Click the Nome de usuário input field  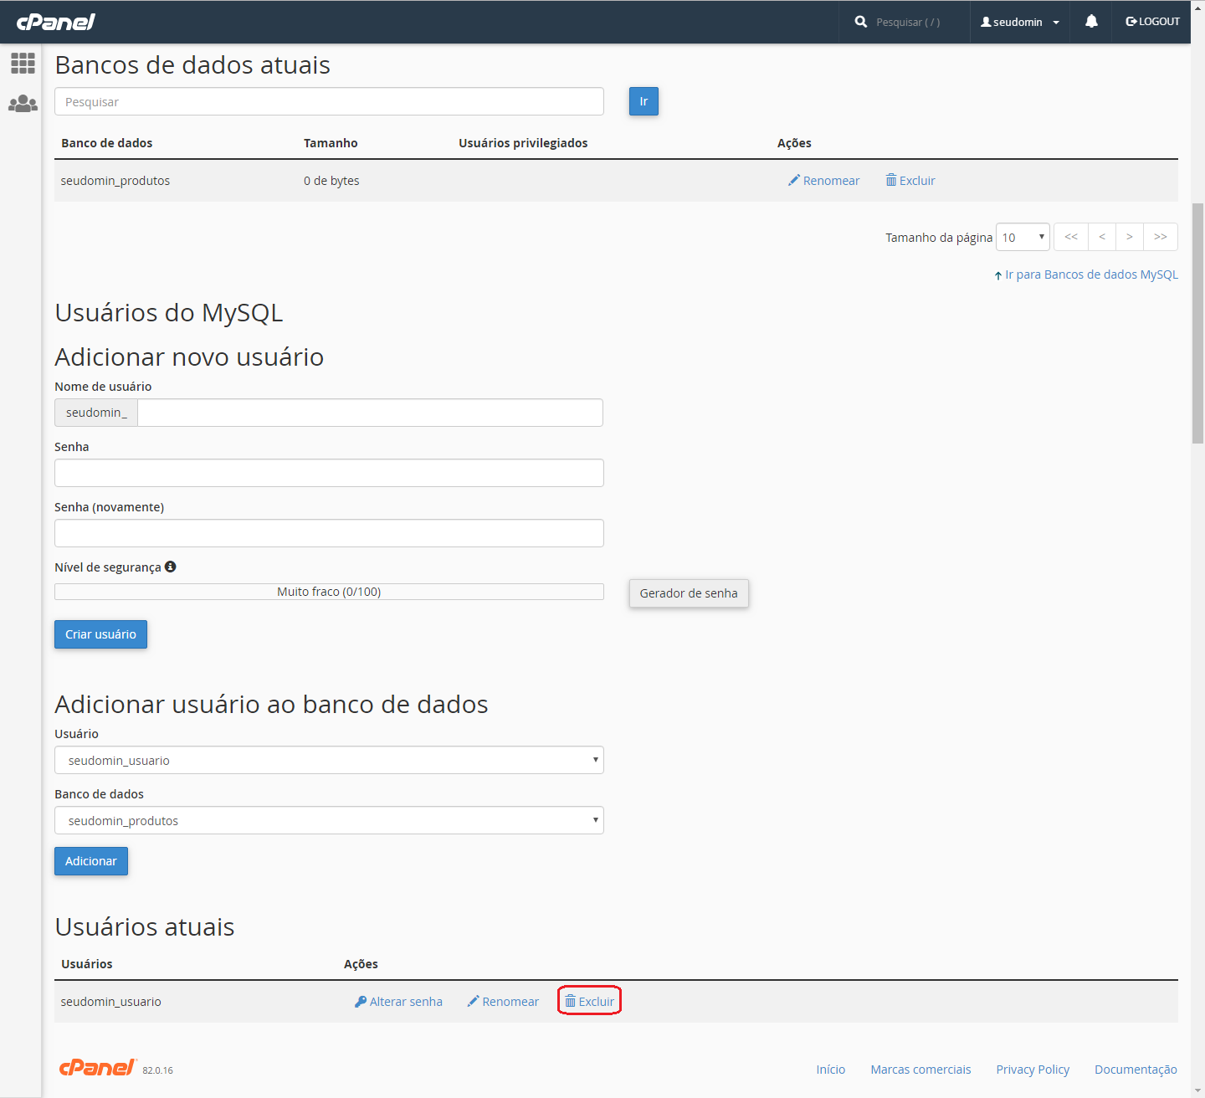click(370, 413)
